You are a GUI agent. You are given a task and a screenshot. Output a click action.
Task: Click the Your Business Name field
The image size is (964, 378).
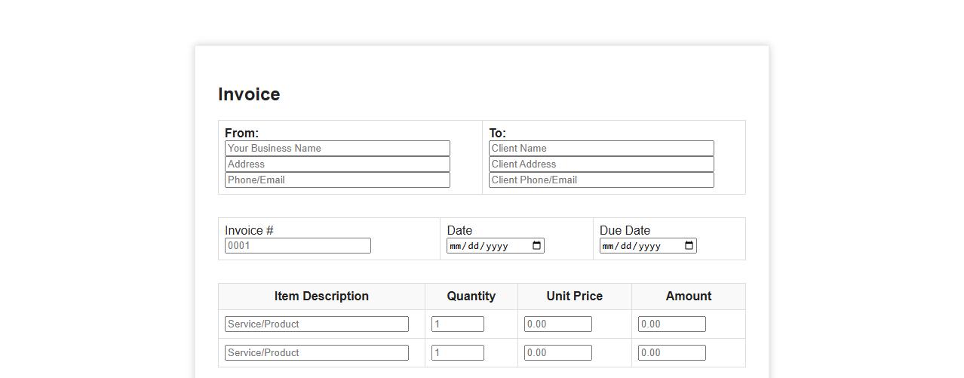click(337, 148)
